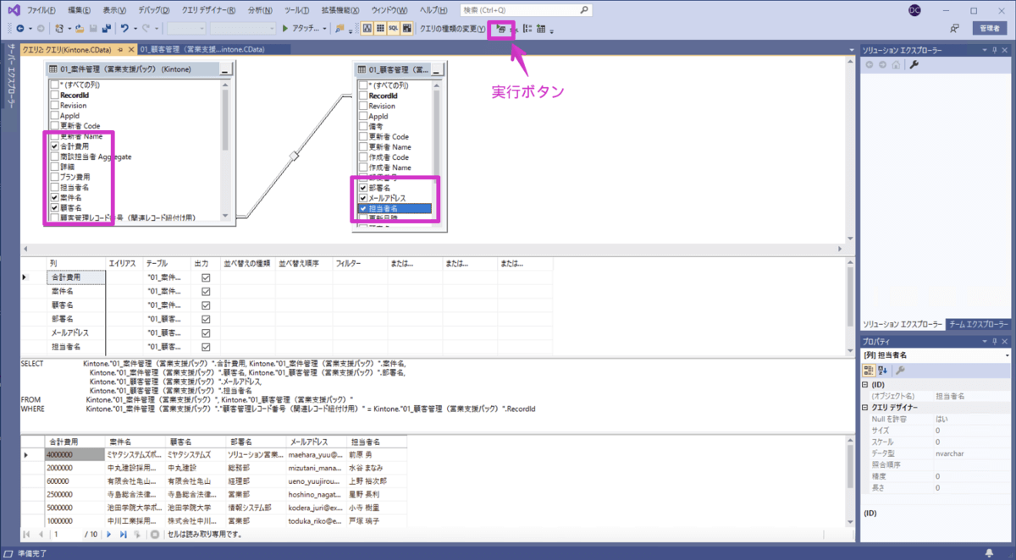This screenshot has width=1016, height=560.
Task: Click the Verify SQL syntax icon
Action: click(514, 29)
